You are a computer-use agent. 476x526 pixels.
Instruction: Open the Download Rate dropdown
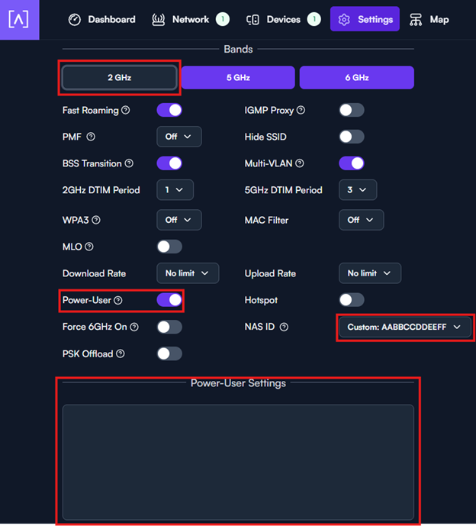tap(188, 273)
